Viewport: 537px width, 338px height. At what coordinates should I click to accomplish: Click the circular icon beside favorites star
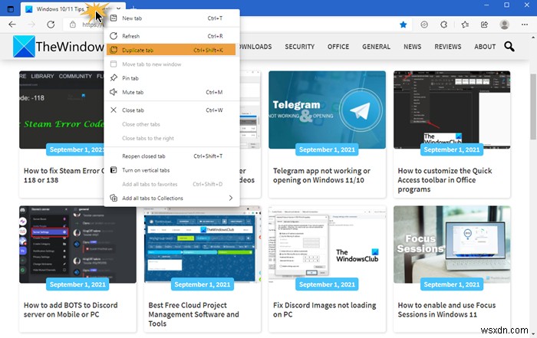tap(424, 25)
